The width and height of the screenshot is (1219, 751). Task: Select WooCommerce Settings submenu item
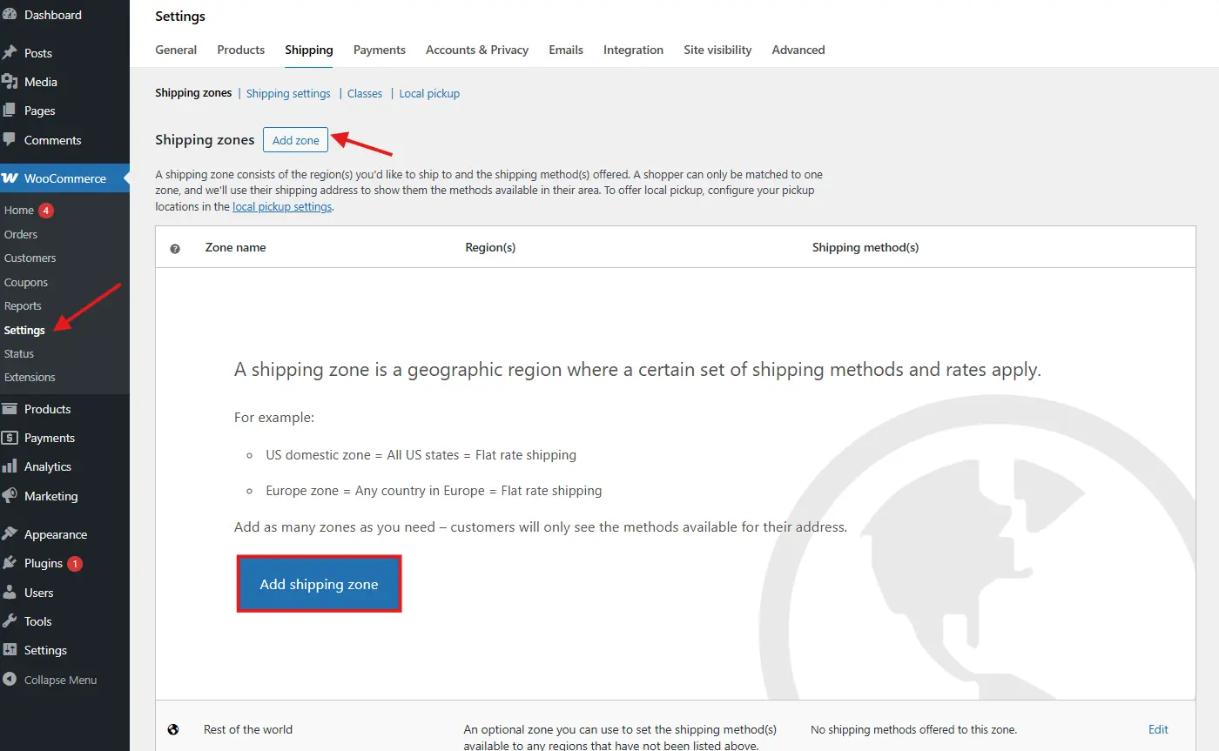coord(24,330)
